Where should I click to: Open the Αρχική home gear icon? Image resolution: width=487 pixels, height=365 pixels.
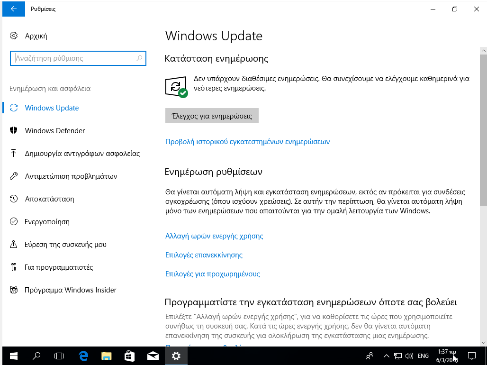14,36
